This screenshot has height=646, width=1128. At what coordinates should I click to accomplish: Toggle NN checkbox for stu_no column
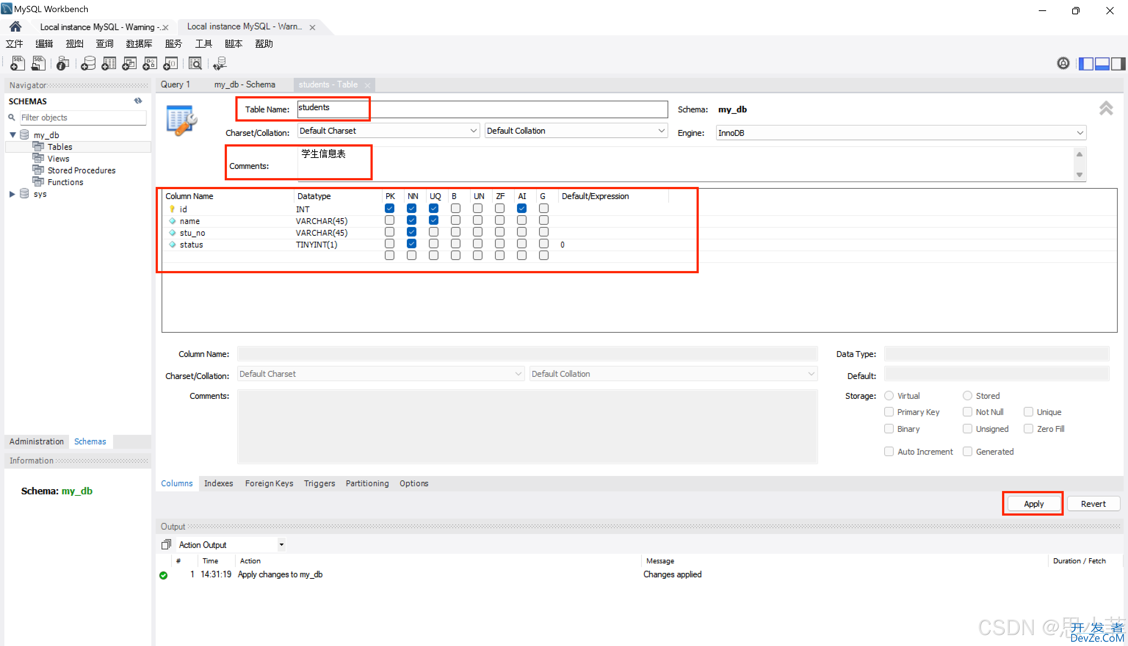pyautogui.click(x=412, y=232)
